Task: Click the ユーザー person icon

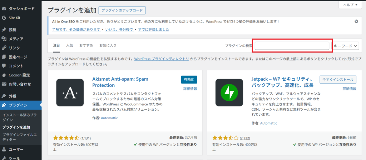Action: pyautogui.click(x=4, y=150)
